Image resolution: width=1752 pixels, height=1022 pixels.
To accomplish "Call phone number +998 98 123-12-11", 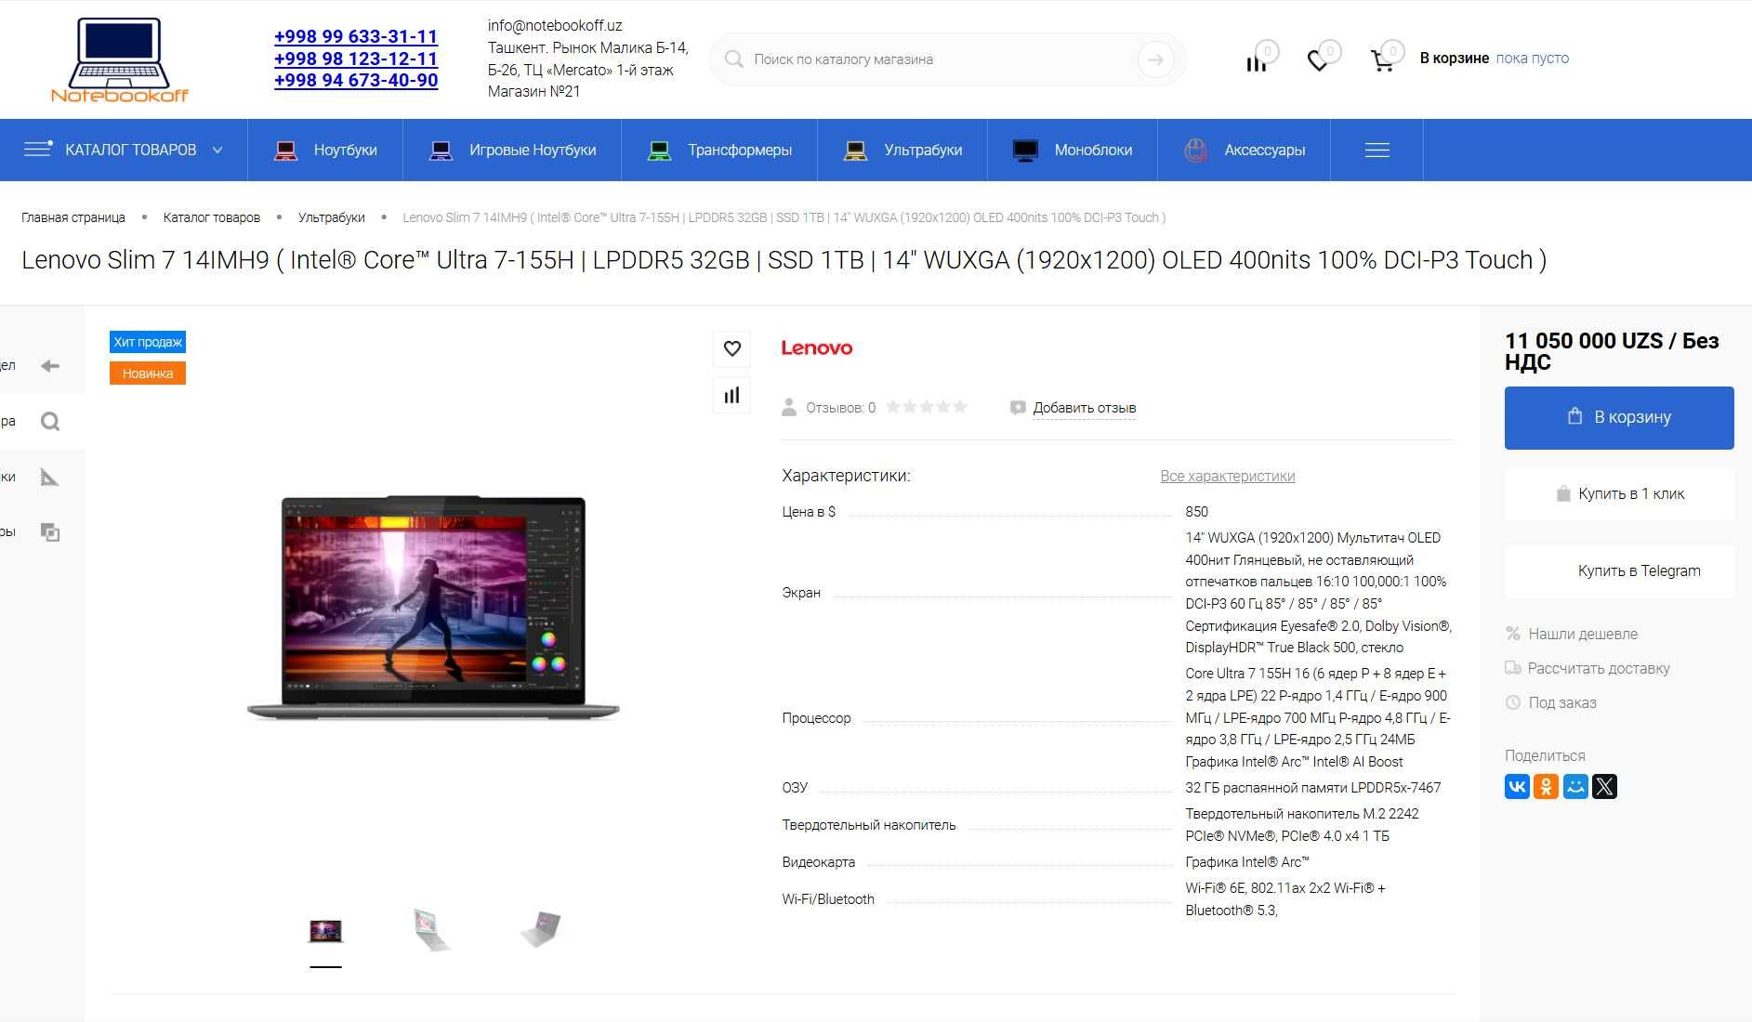I will pyautogui.click(x=356, y=59).
